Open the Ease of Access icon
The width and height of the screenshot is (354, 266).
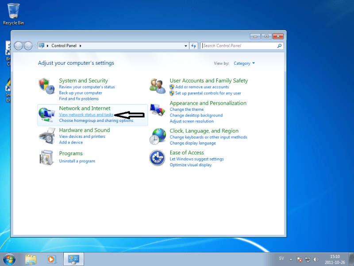[x=158, y=158]
